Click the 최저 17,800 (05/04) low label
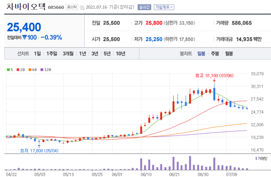 point(39,151)
